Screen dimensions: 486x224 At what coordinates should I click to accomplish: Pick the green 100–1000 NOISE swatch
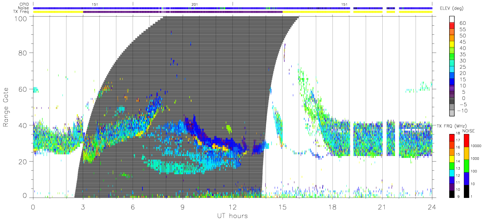click(x=466, y=166)
